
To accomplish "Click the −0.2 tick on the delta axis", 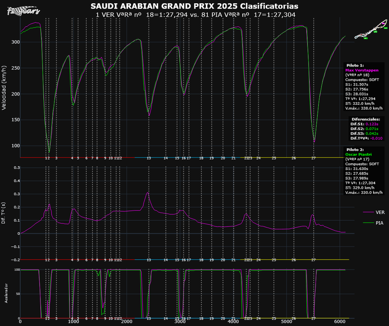I will coord(16,260).
